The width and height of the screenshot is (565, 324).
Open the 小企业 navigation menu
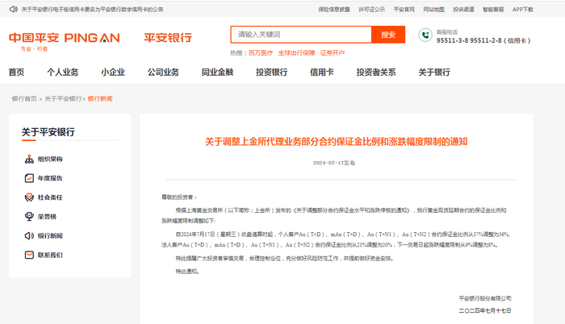pyautogui.click(x=113, y=73)
